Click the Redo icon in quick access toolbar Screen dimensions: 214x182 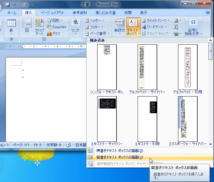click(23, 5)
